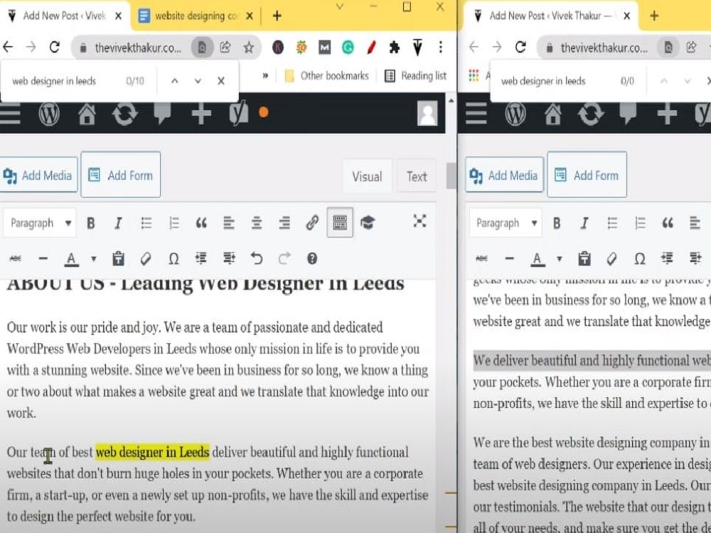Screen dimensions: 711x533
Task: Open WordPress hamburger menu in left window
Action: [x=10, y=113]
